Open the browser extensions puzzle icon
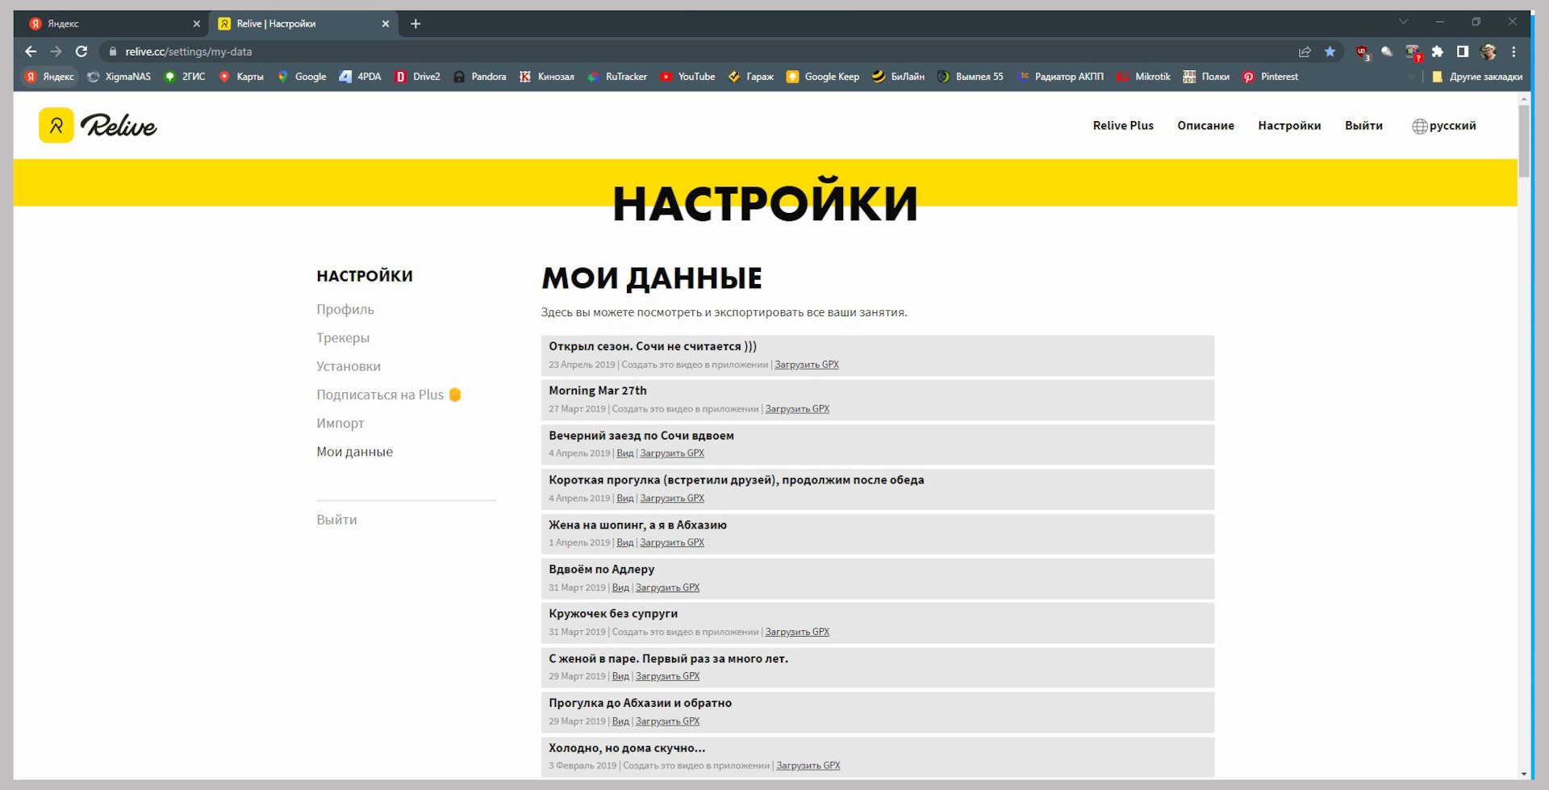The width and height of the screenshot is (1549, 790). click(x=1437, y=52)
